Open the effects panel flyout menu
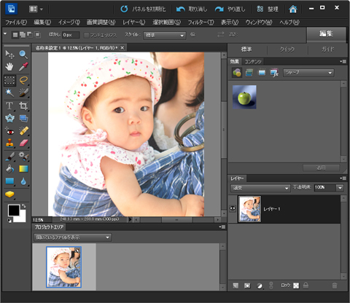The image size is (350, 303). (343, 62)
